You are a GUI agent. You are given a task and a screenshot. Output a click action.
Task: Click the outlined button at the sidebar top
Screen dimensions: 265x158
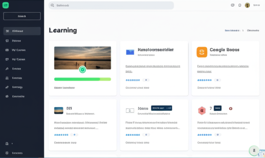point(22,16)
